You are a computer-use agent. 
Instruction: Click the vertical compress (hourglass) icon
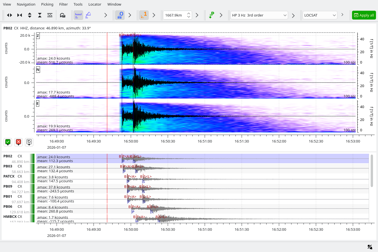[40, 15]
